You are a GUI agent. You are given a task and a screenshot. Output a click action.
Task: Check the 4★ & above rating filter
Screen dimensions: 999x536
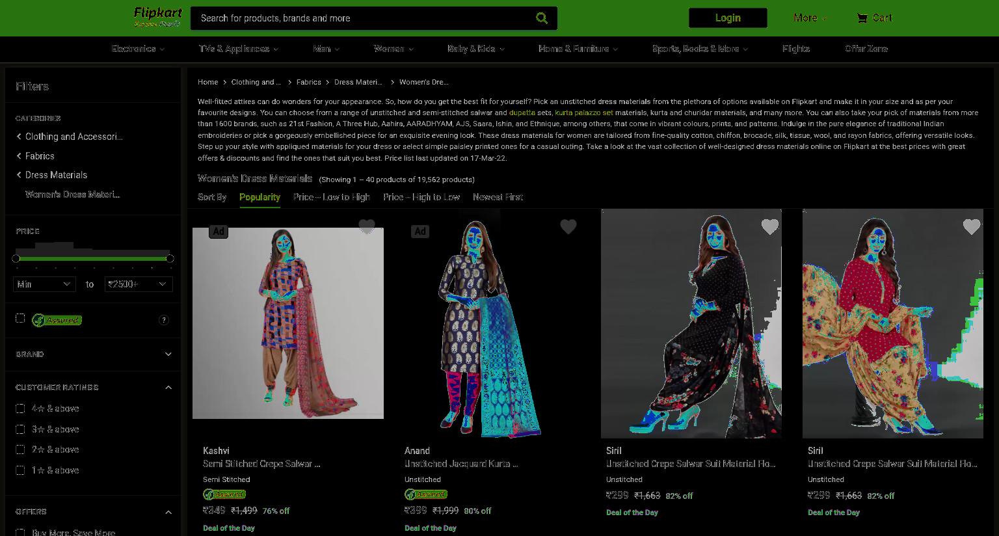[x=20, y=409]
